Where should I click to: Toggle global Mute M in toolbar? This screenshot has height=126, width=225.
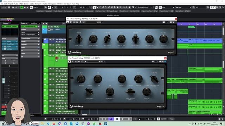click(13, 7)
